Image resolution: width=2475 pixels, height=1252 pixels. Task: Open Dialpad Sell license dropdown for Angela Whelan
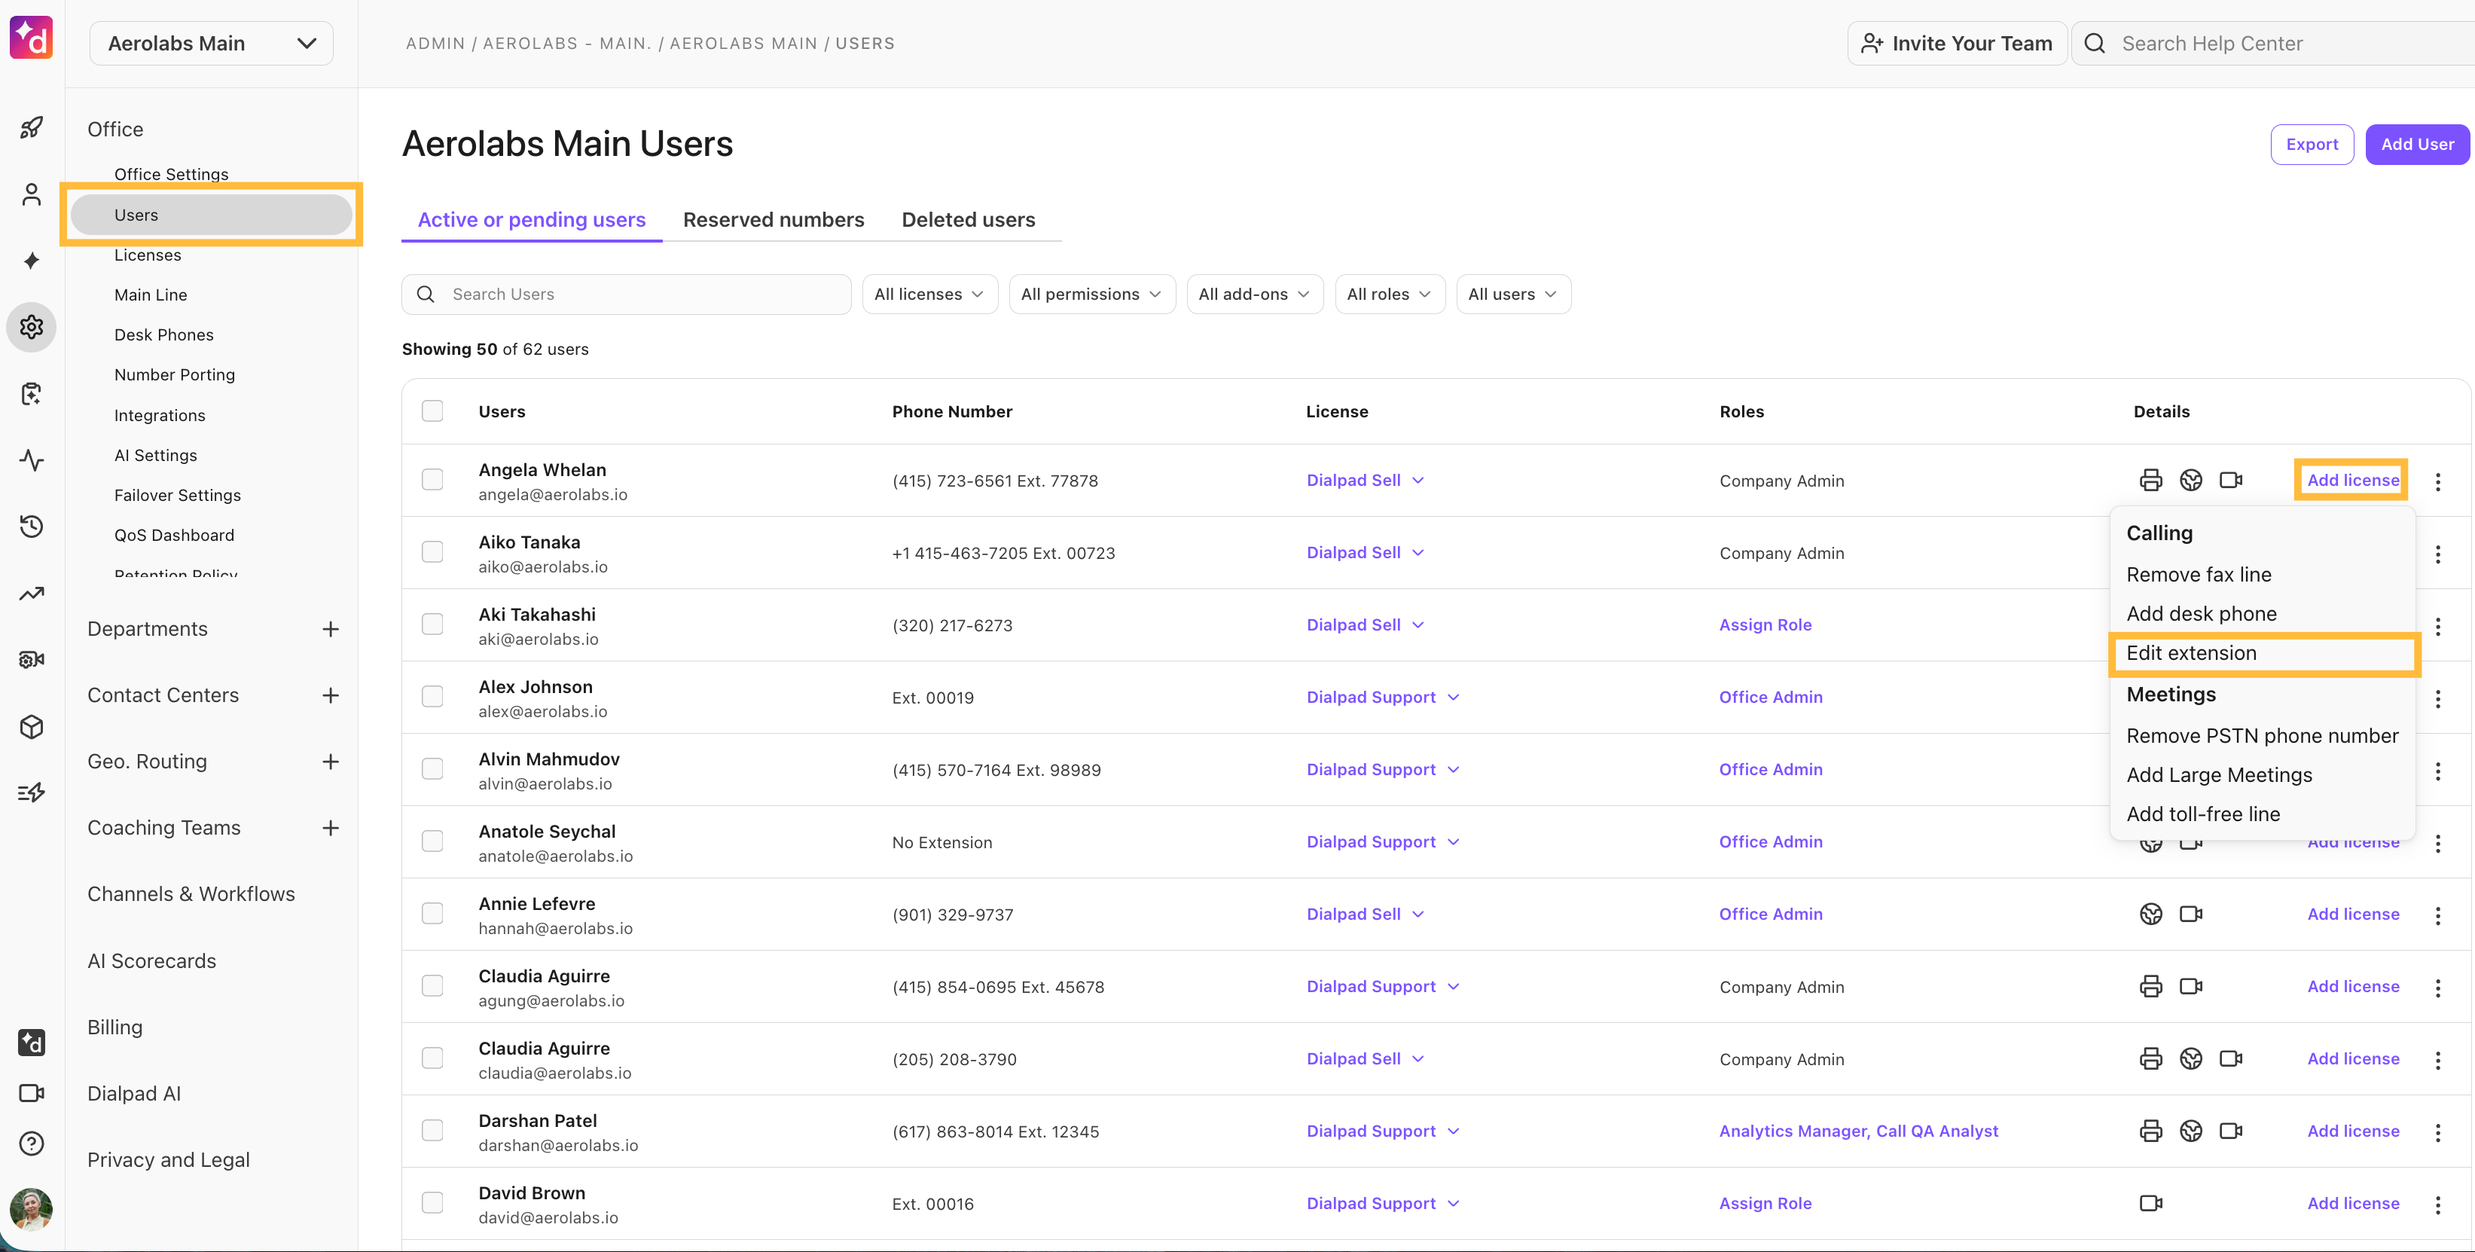point(1364,481)
